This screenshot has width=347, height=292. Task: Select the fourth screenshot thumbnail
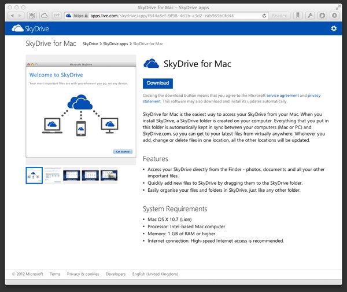[90, 176]
